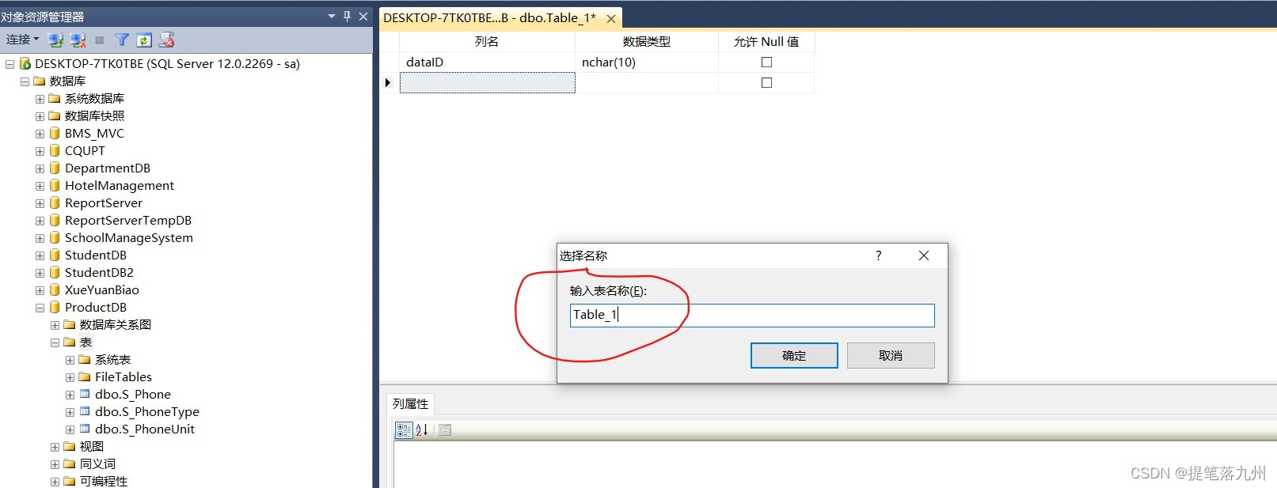Toggle Allow Null checkbox for dataID

[x=766, y=62]
